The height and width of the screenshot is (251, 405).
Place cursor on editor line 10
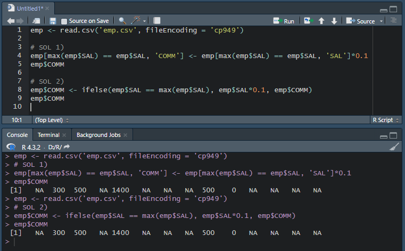tap(202, 107)
